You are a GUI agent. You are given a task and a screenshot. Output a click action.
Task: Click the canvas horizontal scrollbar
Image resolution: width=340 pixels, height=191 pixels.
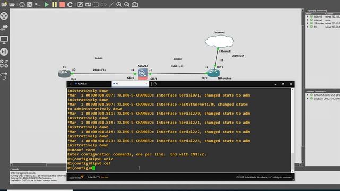pyautogui.click(x=38, y=164)
